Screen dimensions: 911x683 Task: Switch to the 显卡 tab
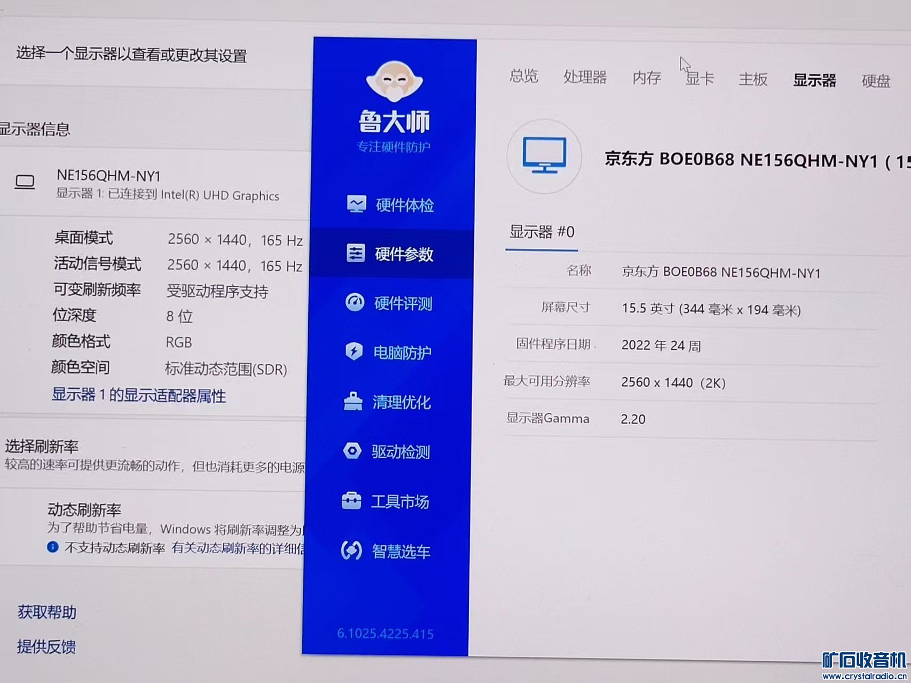pyautogui.click(x=700, y=78)
